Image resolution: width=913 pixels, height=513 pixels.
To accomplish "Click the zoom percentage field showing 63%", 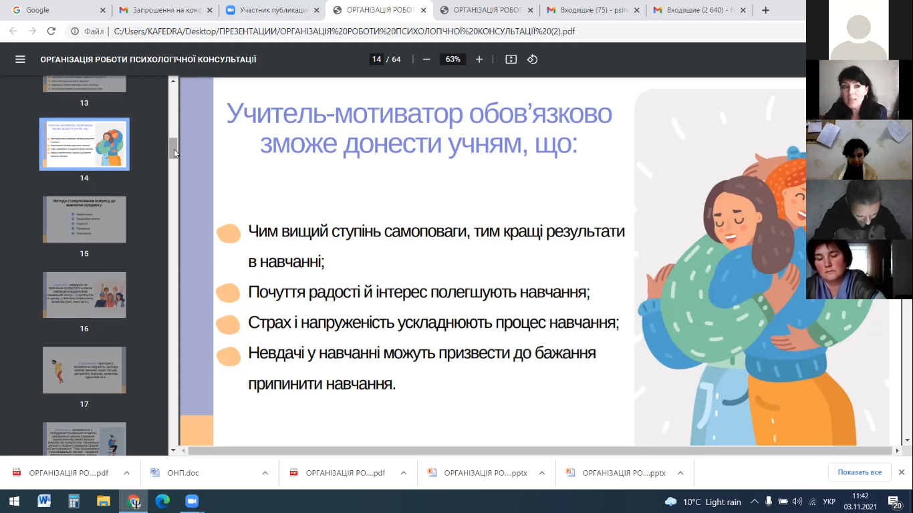I will pos(452,59).
